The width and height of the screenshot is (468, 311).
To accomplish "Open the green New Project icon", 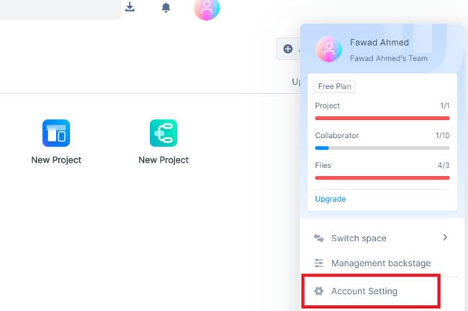I will point(163,134).
